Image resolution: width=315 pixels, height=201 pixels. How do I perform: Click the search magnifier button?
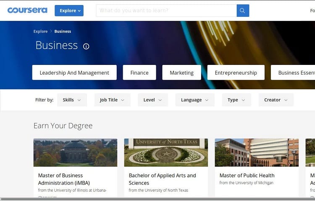click(x=243, y=10)
